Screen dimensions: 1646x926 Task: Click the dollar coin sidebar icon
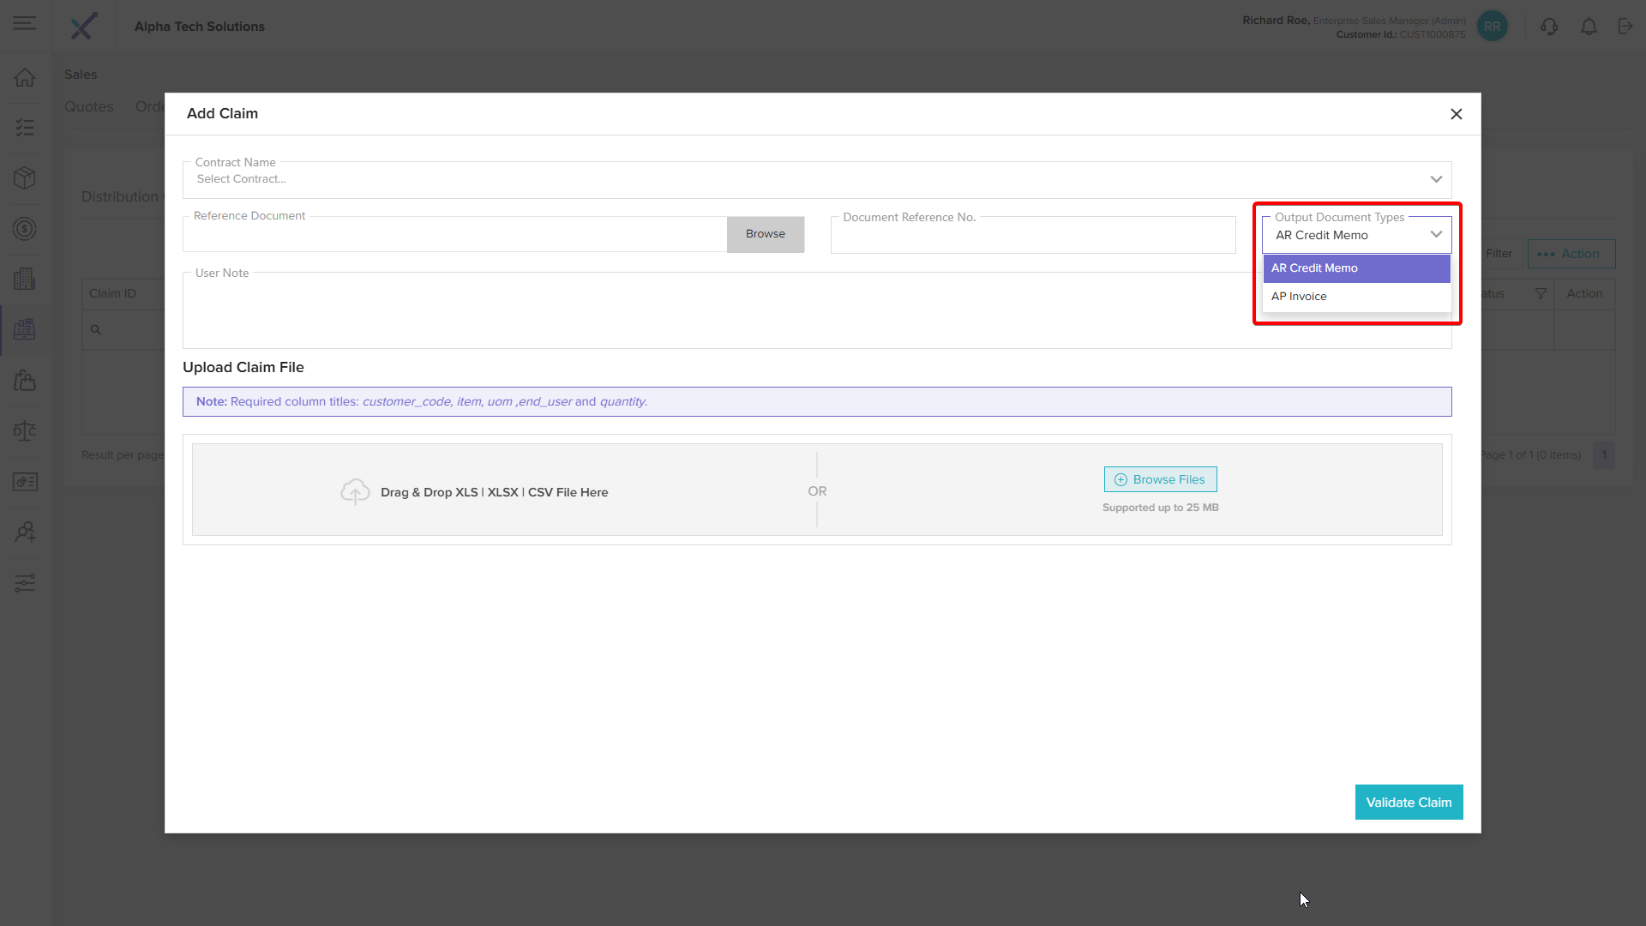click(25, 229)
